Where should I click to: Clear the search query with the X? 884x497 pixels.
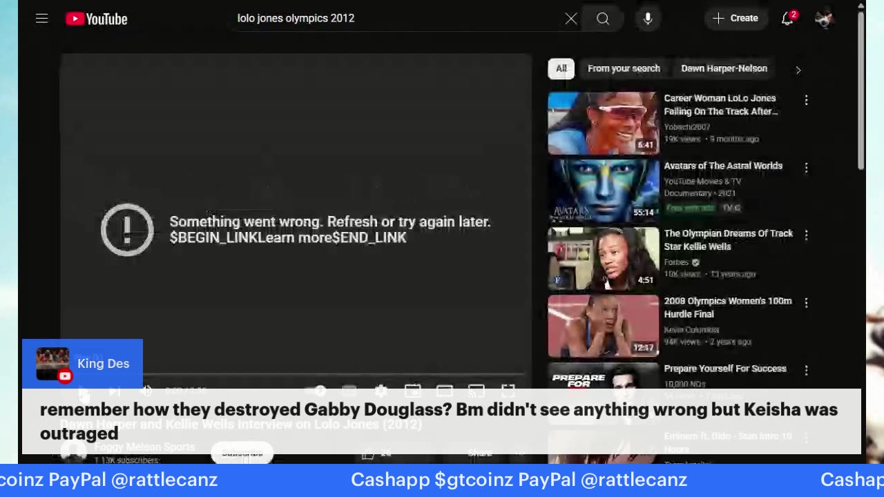click(x=571, y=19)
